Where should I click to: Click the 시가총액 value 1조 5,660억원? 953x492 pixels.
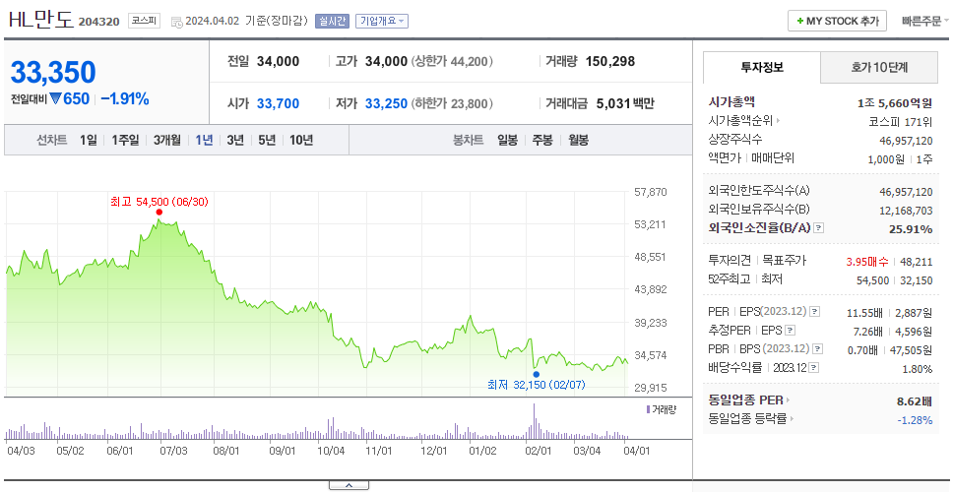895,103
